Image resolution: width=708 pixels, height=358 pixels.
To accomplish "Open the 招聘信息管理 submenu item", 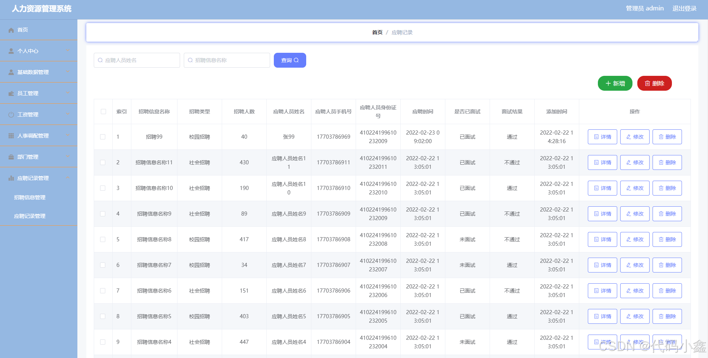I will click(x=39, y=197).
